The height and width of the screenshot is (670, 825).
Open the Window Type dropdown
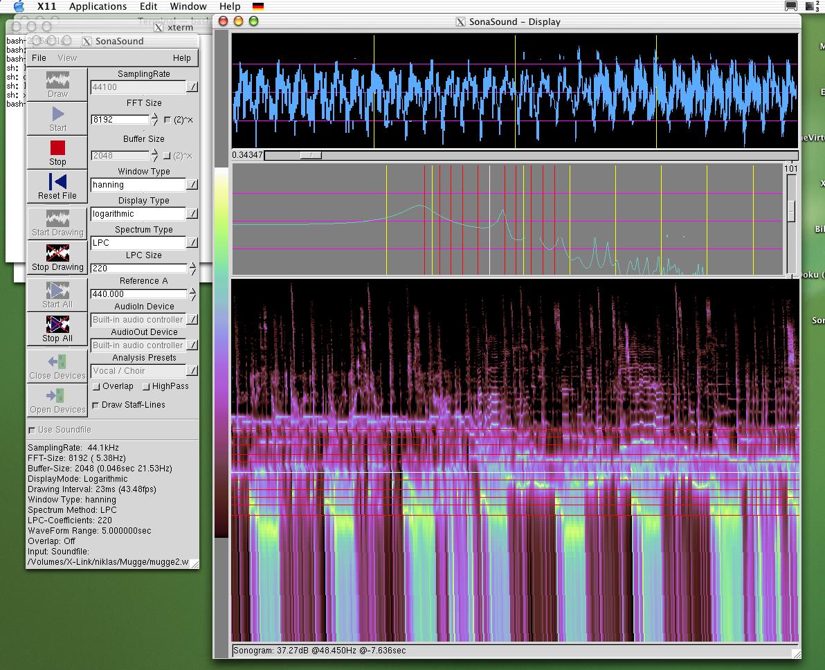pyautogui.click(x=192, y=185)
